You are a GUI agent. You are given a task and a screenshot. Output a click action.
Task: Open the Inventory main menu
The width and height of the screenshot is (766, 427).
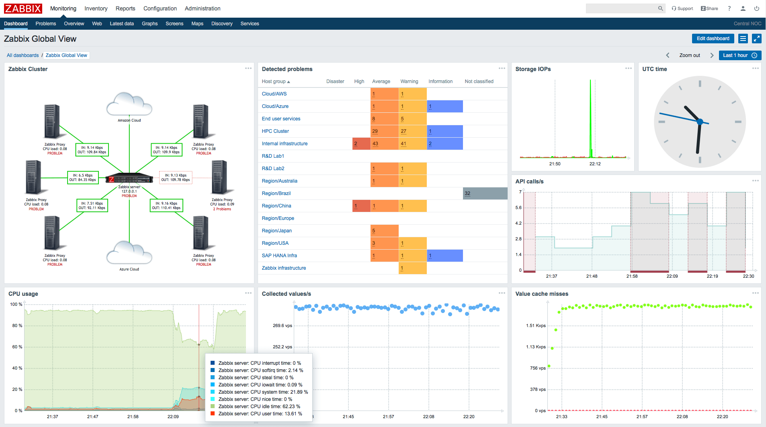pyautogui.click(x=96, y=8)
